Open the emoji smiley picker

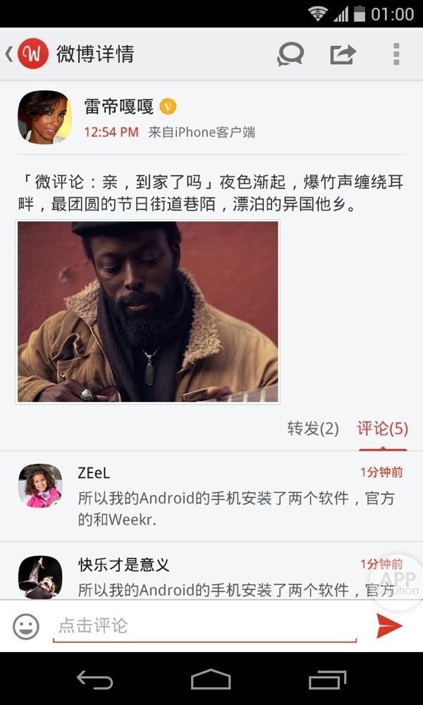tap(26, 626)
